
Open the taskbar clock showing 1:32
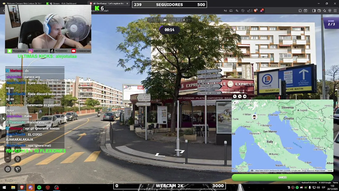click(x=332, y=188)
